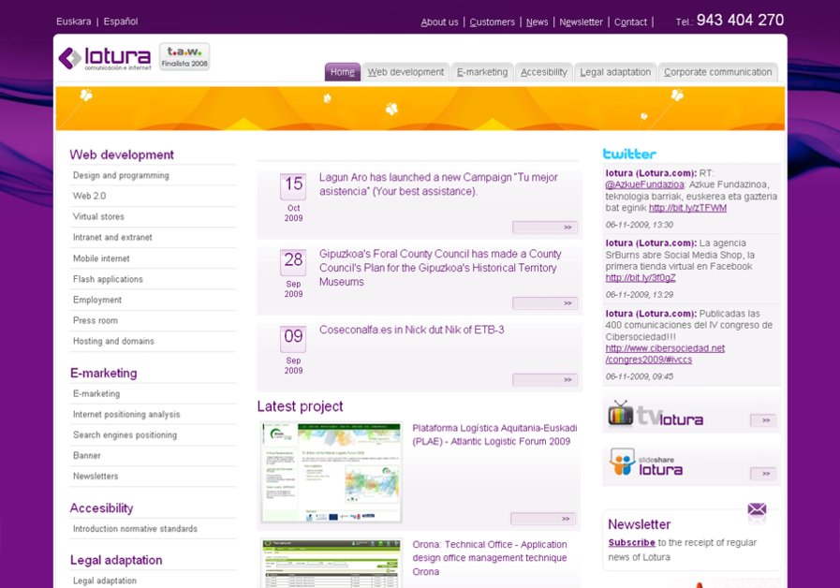840x588 pixels.
Task: Subscribe to the newsletter
Action: (631, 542)
